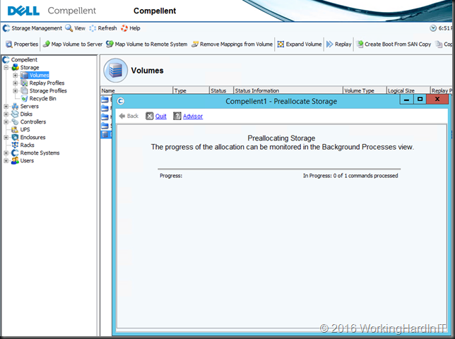Open the Storage Management menu

pyautogui.click(x=32, y=28)
